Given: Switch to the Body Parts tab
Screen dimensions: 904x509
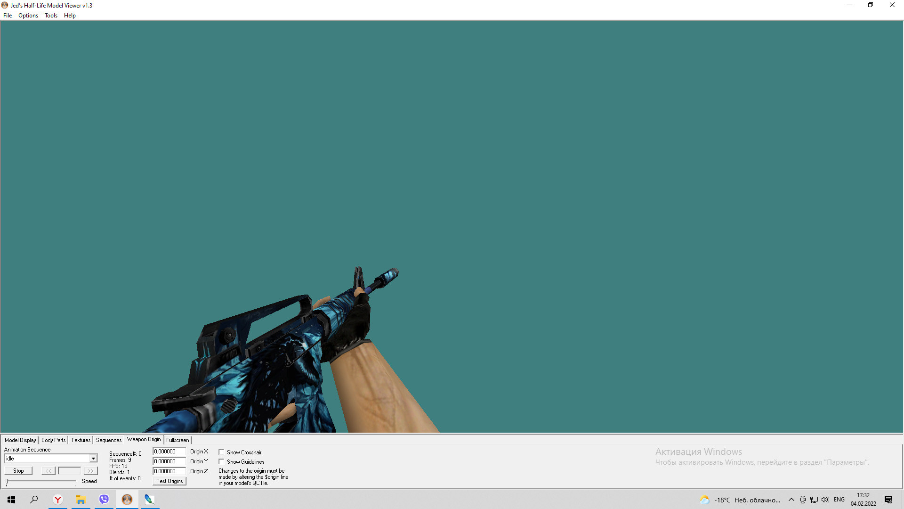Looking at the screenshot, I should click(53, 440).
